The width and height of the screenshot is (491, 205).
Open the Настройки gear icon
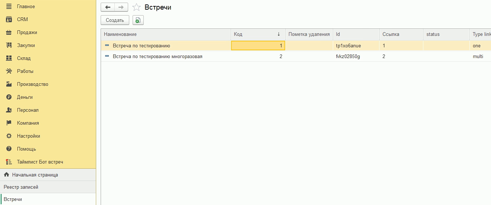click(x=9, y=136)
